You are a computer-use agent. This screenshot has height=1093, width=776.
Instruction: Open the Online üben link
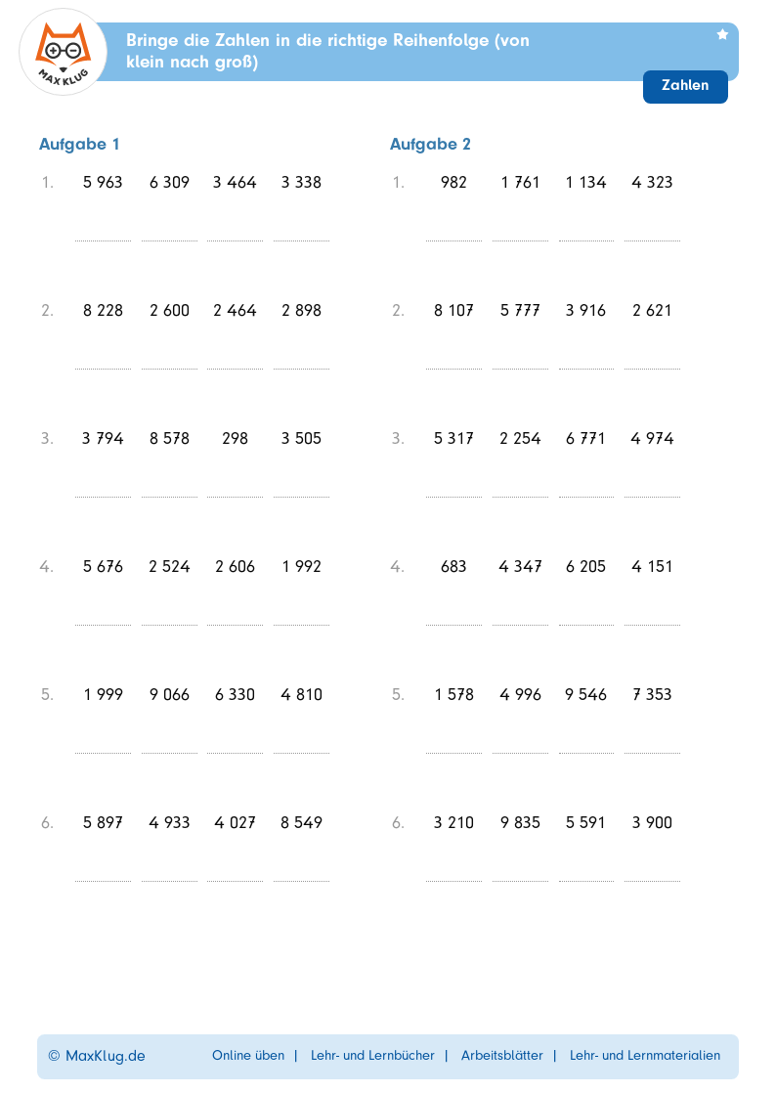248,1056
